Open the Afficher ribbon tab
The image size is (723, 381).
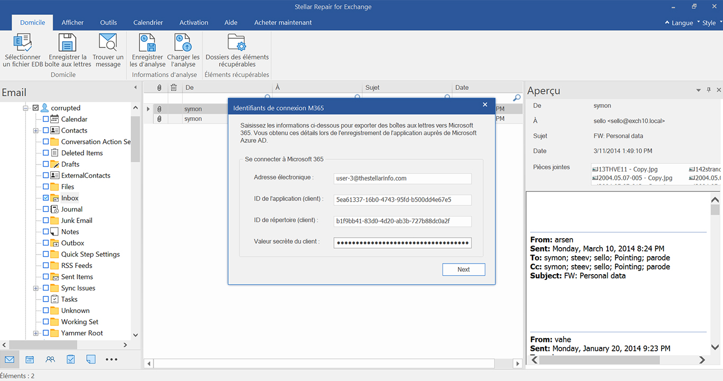coord(73,23)
